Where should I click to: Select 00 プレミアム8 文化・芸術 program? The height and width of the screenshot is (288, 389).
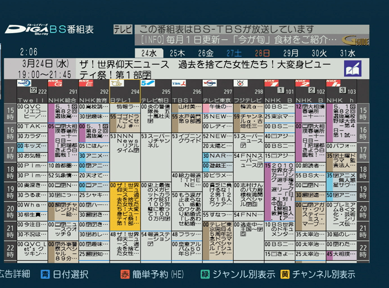pyautogui.click(x=341, y=216)
